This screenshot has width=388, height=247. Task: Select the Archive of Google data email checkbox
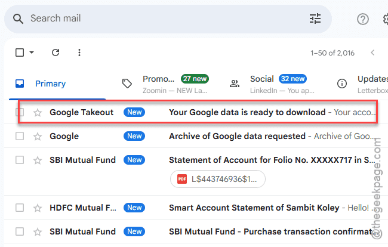[x=20, y=136]
